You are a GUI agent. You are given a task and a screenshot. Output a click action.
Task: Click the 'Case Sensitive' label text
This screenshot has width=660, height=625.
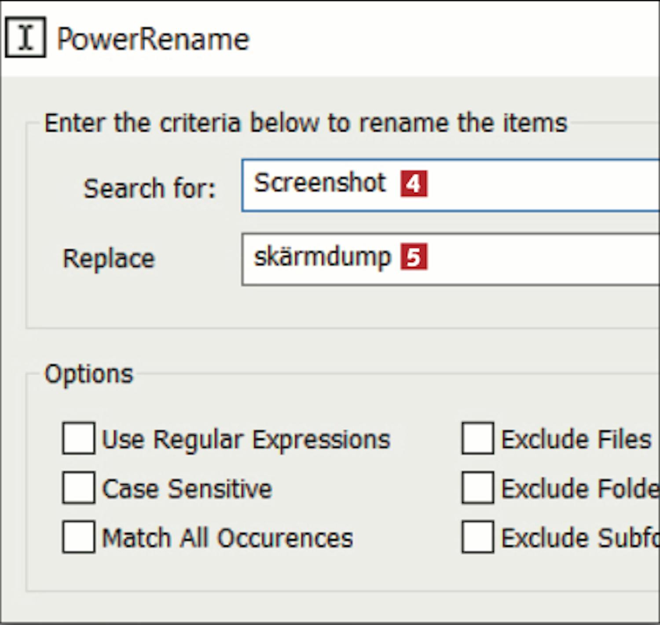click(187, 489)
